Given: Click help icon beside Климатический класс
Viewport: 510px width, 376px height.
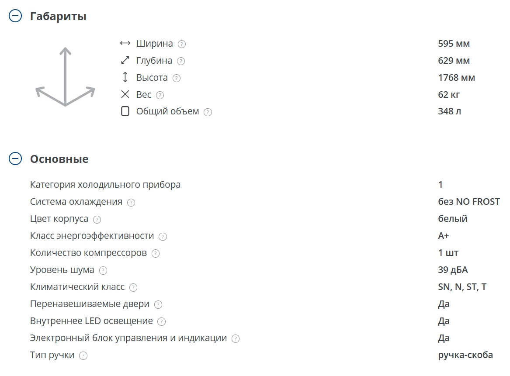Looking at the screenshot, I should [x=133, y=288].
